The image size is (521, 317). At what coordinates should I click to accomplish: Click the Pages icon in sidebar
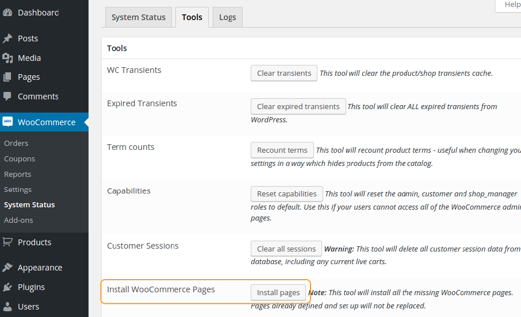[7, 77]
